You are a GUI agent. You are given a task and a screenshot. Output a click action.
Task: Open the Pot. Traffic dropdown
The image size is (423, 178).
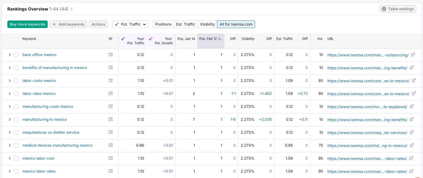point(130,24)
